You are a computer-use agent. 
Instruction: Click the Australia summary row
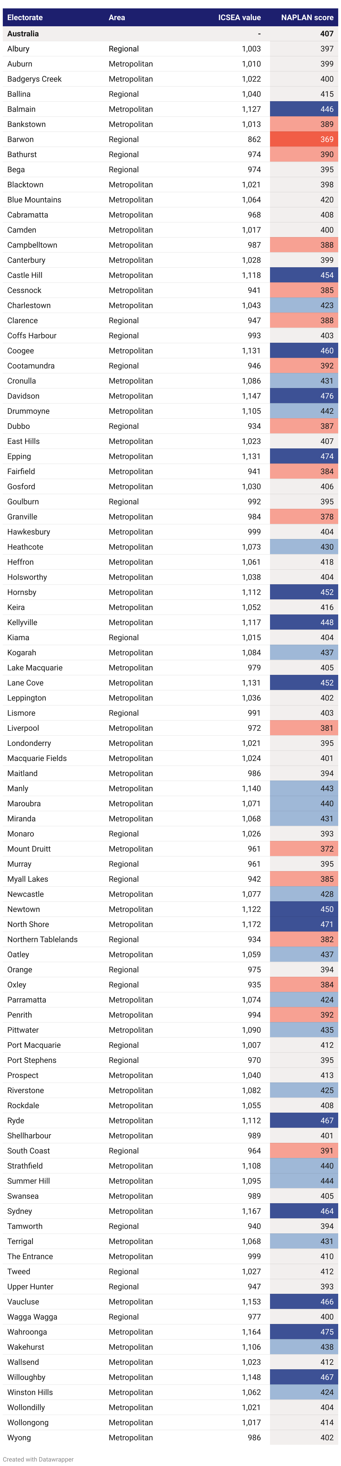(170, 34)
